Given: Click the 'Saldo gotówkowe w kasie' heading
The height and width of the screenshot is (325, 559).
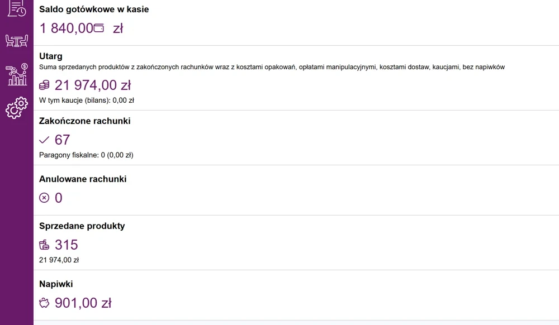Looking at the screenshot, I should click(x=94, y=9).
